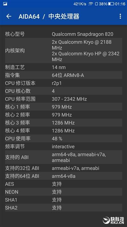Tap the battery indicator icon

point(111,4)
